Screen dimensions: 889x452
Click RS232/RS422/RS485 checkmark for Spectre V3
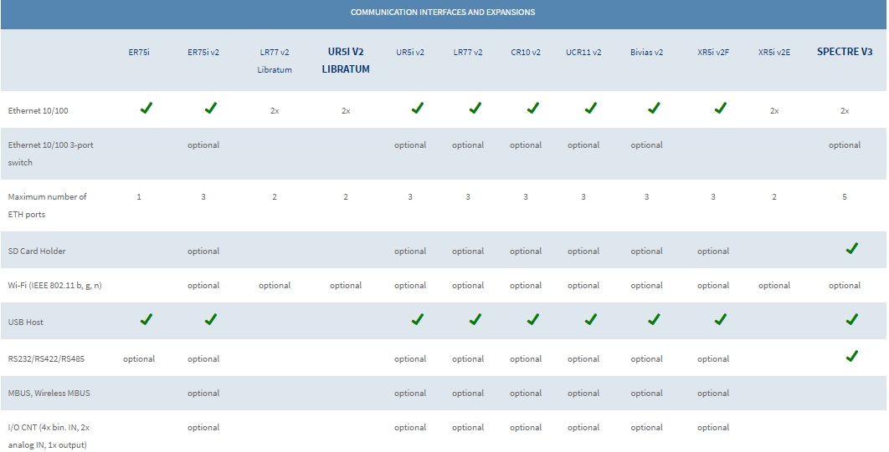click(851, 356)
